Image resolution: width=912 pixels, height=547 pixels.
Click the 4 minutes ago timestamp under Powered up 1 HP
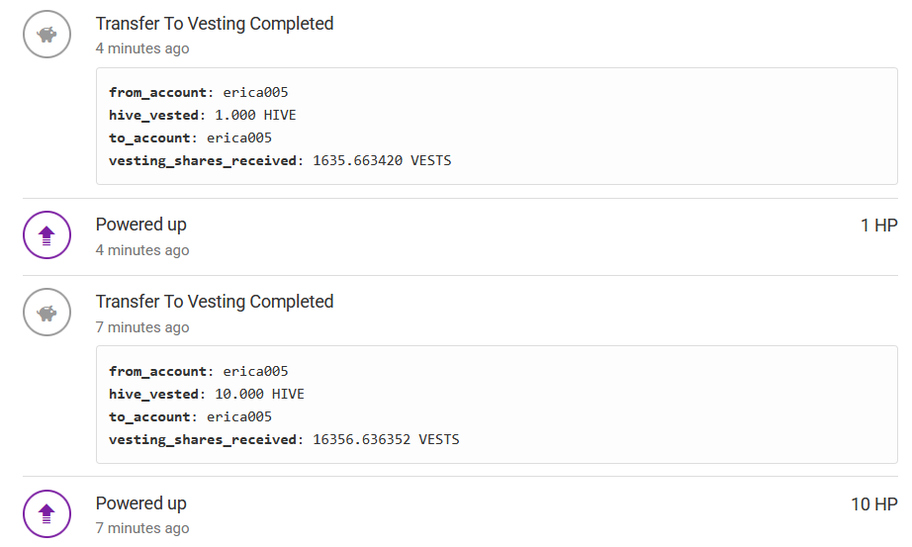click(142, 250)
